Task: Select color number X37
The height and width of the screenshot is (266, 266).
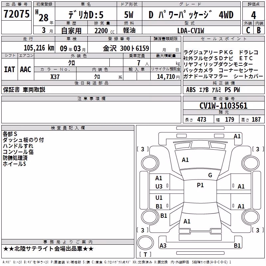Action: click(x=55, y=77)
